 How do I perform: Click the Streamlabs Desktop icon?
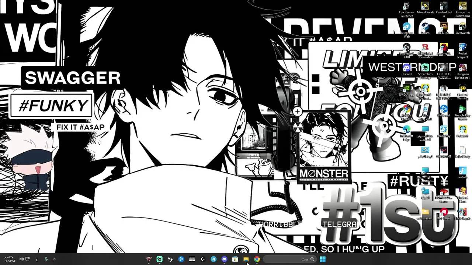pos(425,72)
